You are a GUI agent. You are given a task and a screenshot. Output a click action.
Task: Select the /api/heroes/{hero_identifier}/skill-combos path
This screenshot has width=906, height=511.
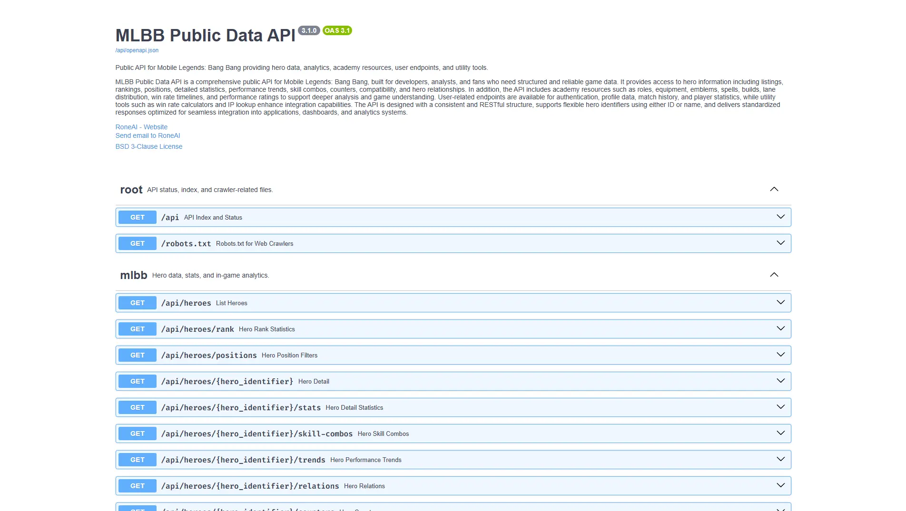[x=257, y=434]
